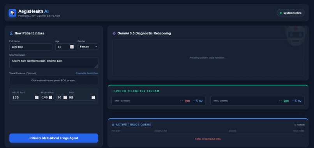Image resolution: width=314 pixels, height=148 pixels.
Task: Click the systolic BP value 140
Action: click(x=44, y=97)
